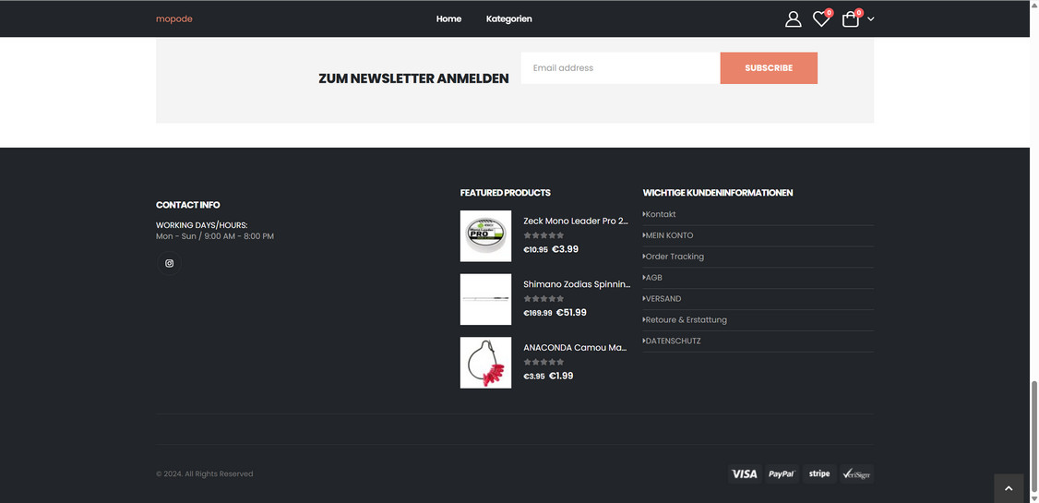Click the FEATURED PRODUCTS heading

pyautogui.click(x=506, y=193)
